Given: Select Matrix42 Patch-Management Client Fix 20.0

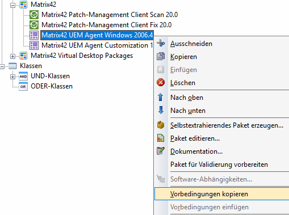Looking at the screenshot, I should tap(107, 25).
